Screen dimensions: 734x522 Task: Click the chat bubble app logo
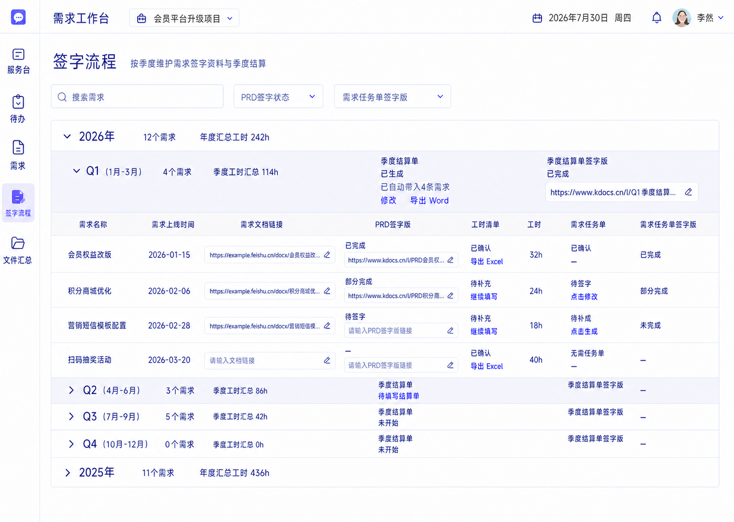click(x=18, y=17)
